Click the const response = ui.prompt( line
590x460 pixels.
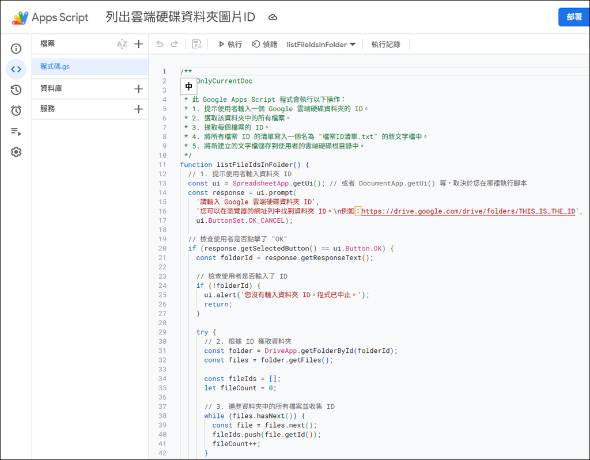243,193
